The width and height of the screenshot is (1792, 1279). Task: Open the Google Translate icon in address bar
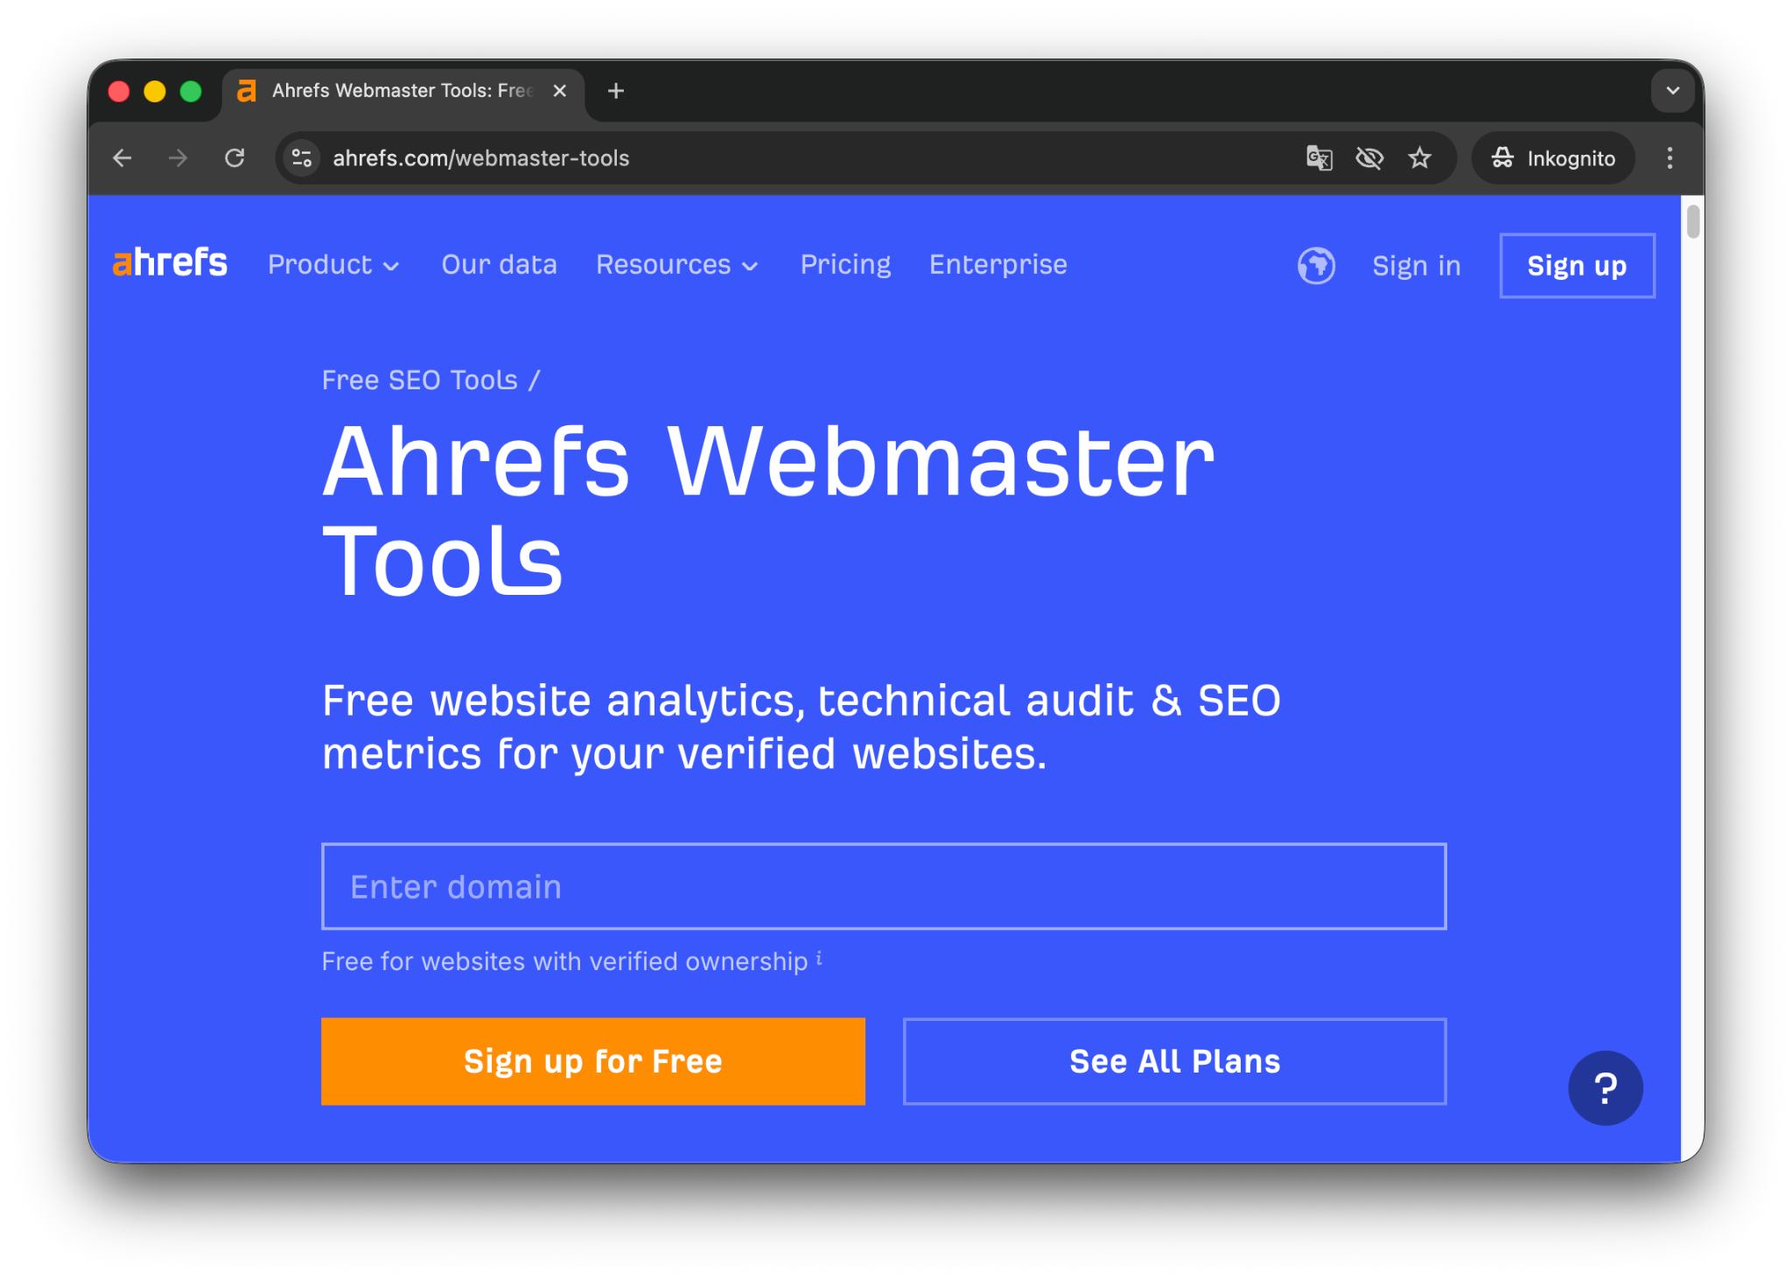point(1319,158)
